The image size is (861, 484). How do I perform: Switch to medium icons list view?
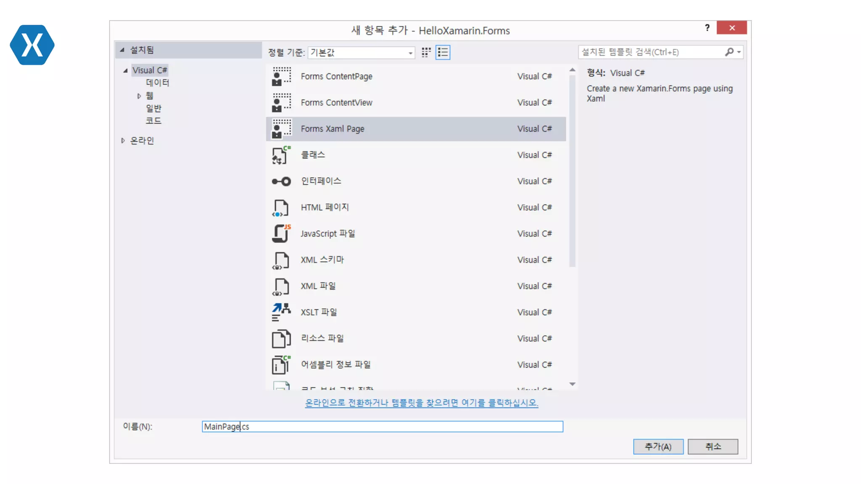coord(443,52)
